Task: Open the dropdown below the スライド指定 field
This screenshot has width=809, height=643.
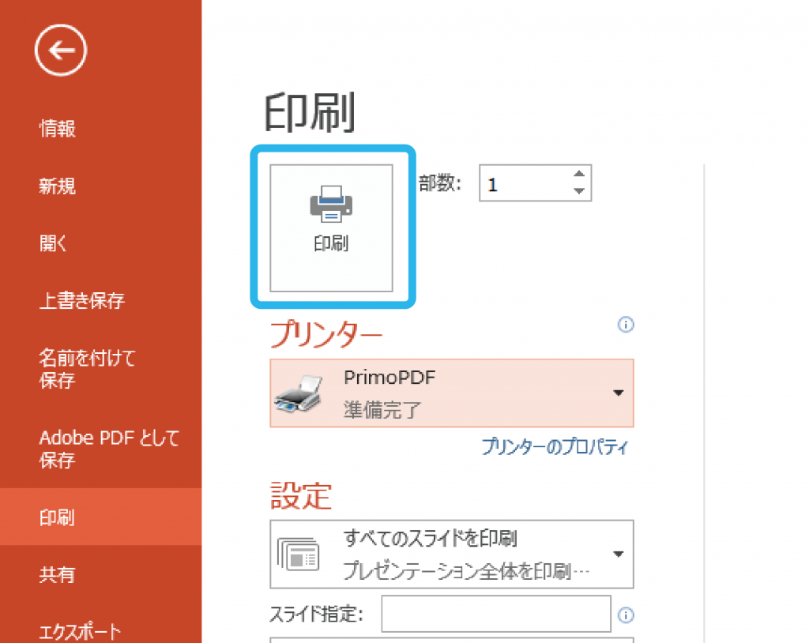Action: point(450,640)
